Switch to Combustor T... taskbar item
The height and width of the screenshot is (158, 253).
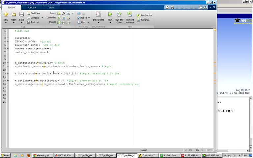(x=148, y=155)
